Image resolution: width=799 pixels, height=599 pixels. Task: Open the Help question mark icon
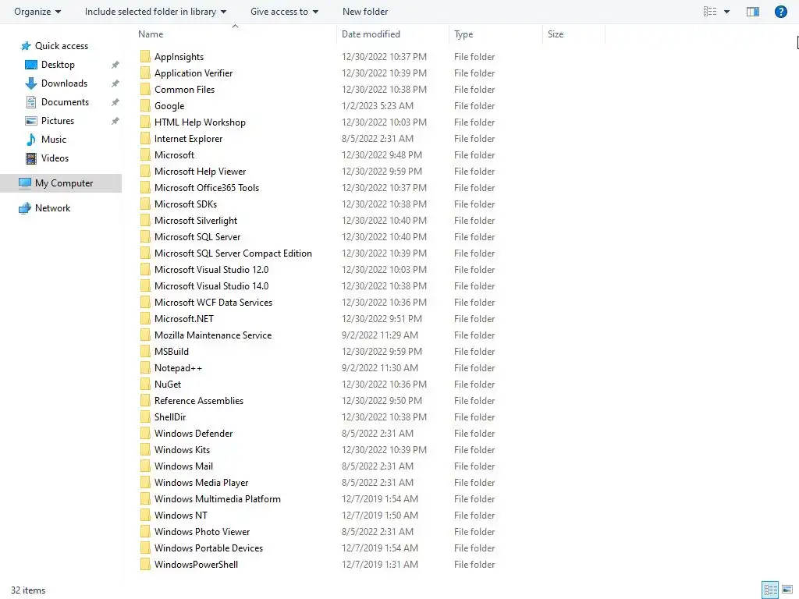point(780,11)
